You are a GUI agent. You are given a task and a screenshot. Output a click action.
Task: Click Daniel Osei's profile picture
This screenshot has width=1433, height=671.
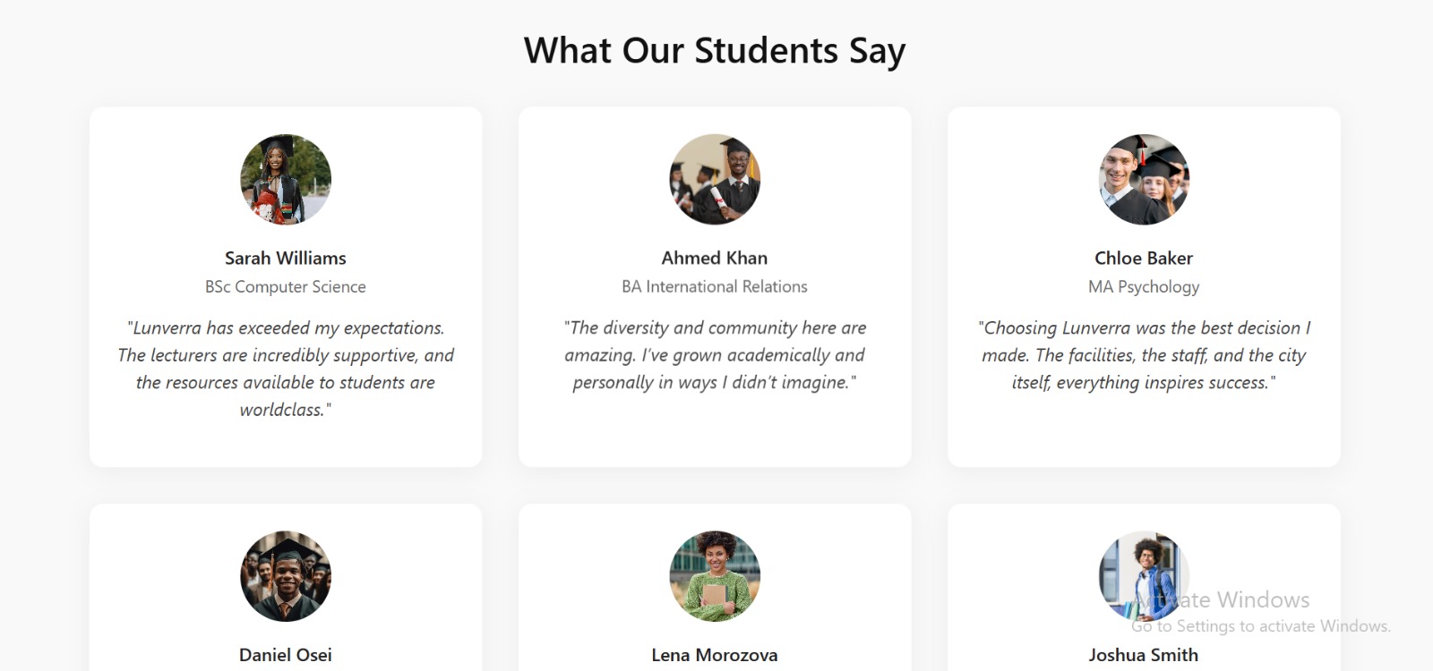[286, 576]
